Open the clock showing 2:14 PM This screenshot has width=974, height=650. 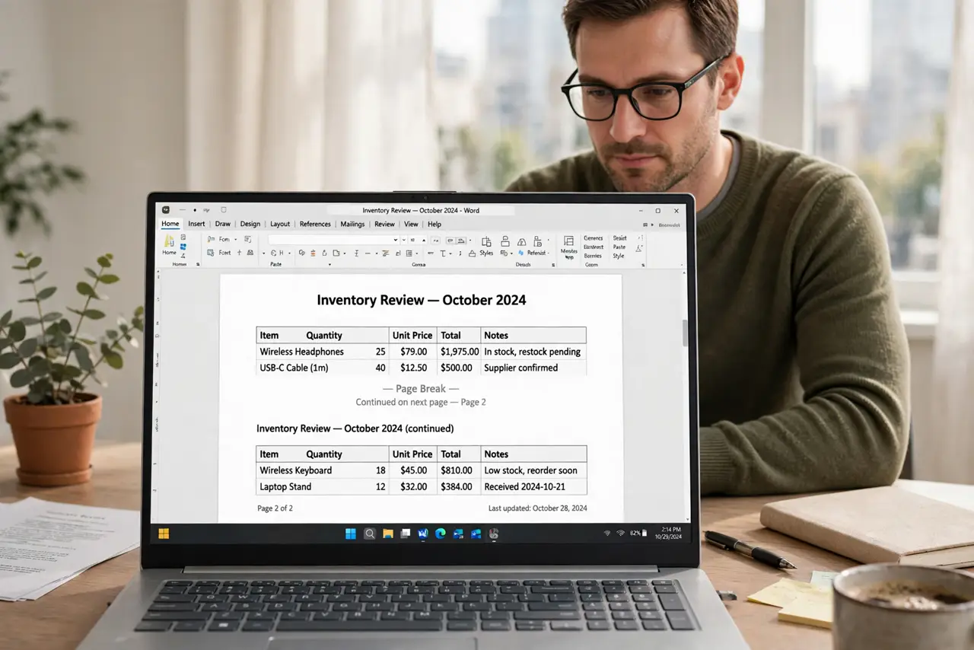[x=668, y=533]
